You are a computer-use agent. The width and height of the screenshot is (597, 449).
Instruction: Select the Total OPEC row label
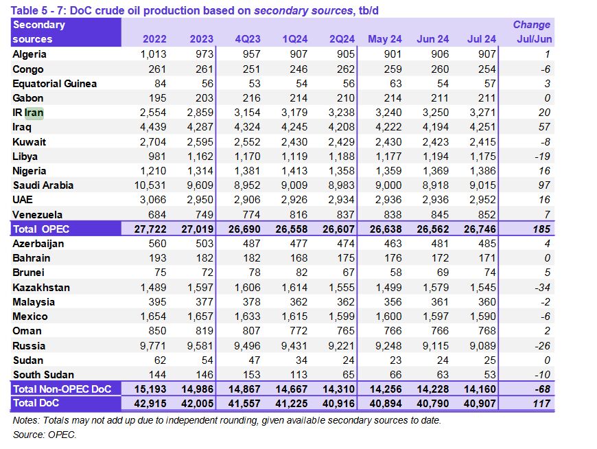point(43,229)
